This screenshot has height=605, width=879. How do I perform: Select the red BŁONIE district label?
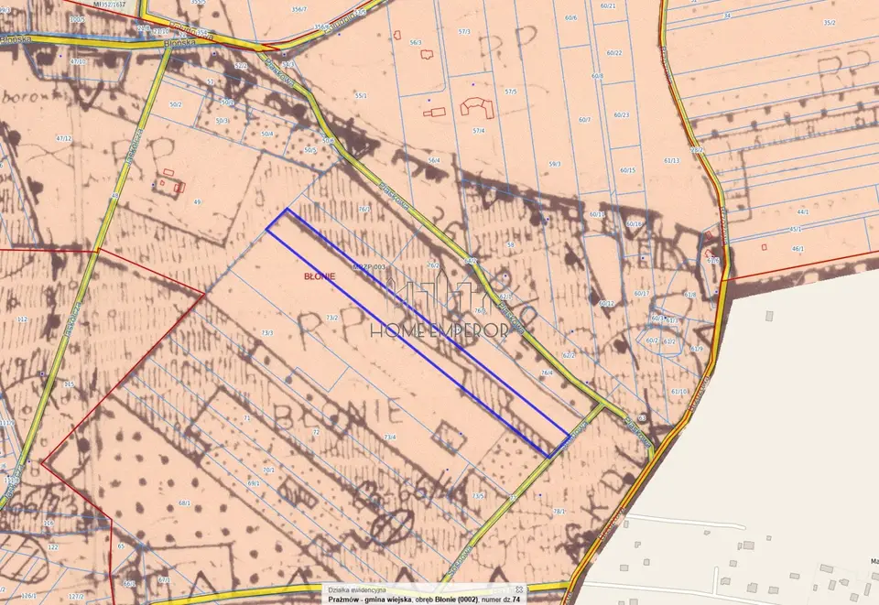[320, 276]
